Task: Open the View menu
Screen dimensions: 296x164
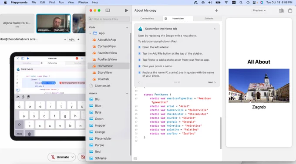Action: 71,3
